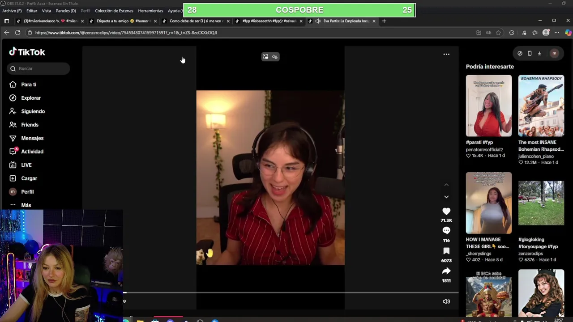The image size is (573, 322).
Task: Switch to the milenkanolasco browser tab
Action: tap(49, 21)
